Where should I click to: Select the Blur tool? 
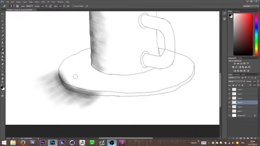tap(2, 57)
